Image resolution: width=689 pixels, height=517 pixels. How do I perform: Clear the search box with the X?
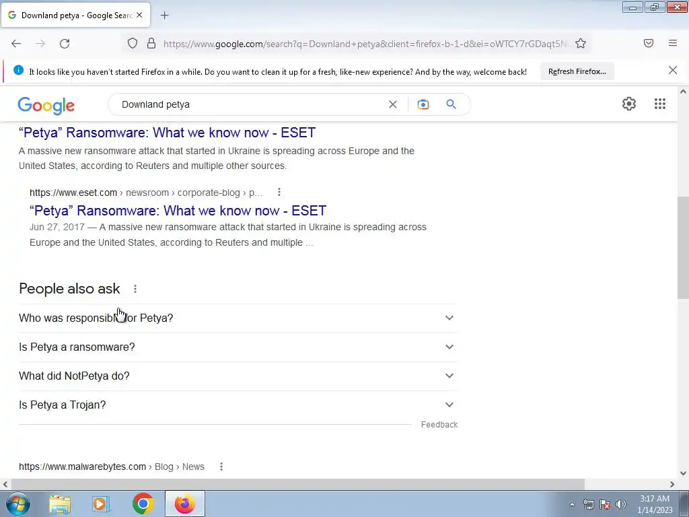[393, 104]
